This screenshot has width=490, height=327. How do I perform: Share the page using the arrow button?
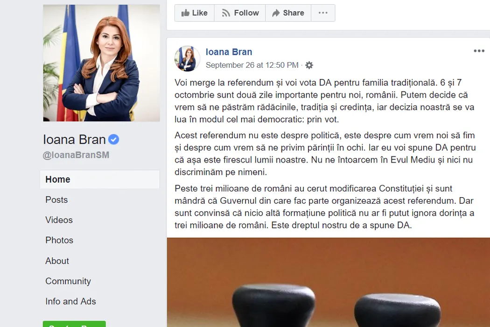(288, 13)
